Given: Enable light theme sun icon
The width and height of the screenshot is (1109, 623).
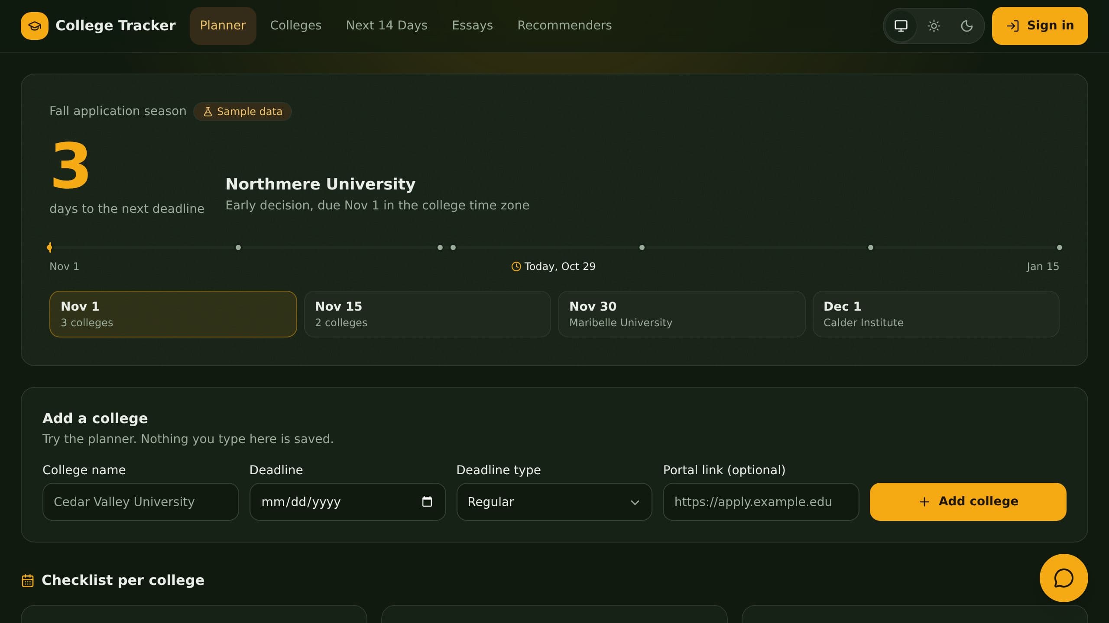Looking at the screenshot, I should [x=934, y=26].
